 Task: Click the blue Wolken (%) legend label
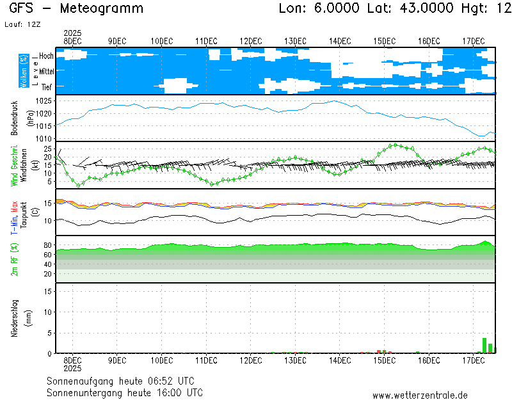pos(24,70)
